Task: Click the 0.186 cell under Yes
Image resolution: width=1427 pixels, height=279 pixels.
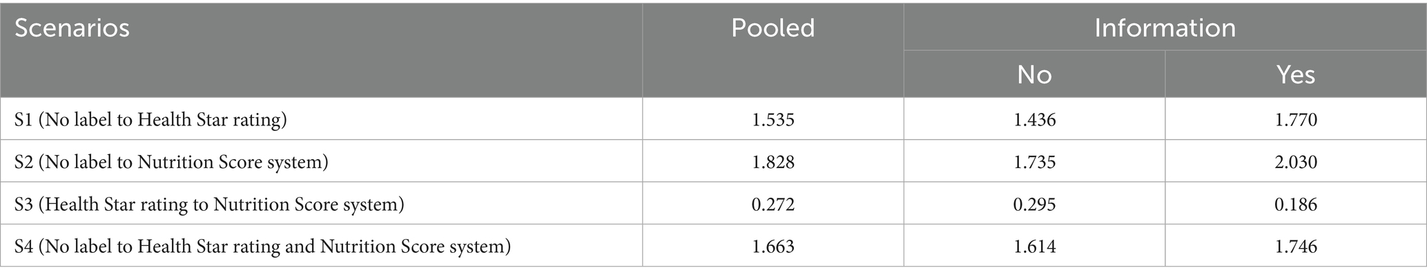Action: click(x=1296, y=204)
